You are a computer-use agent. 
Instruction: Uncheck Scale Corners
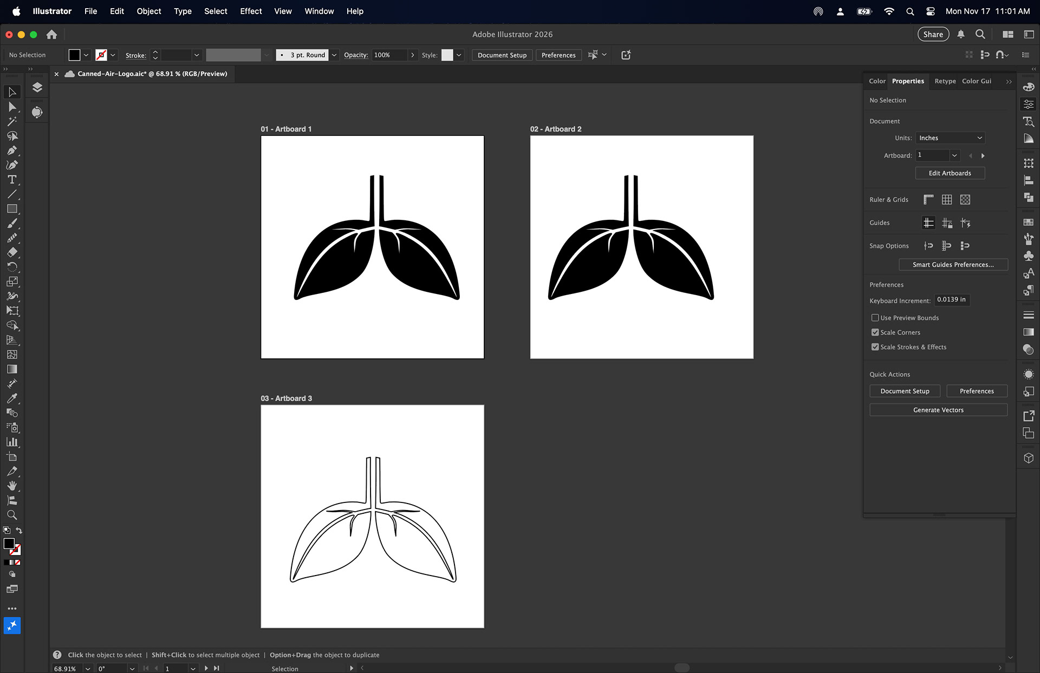(875, 332)
